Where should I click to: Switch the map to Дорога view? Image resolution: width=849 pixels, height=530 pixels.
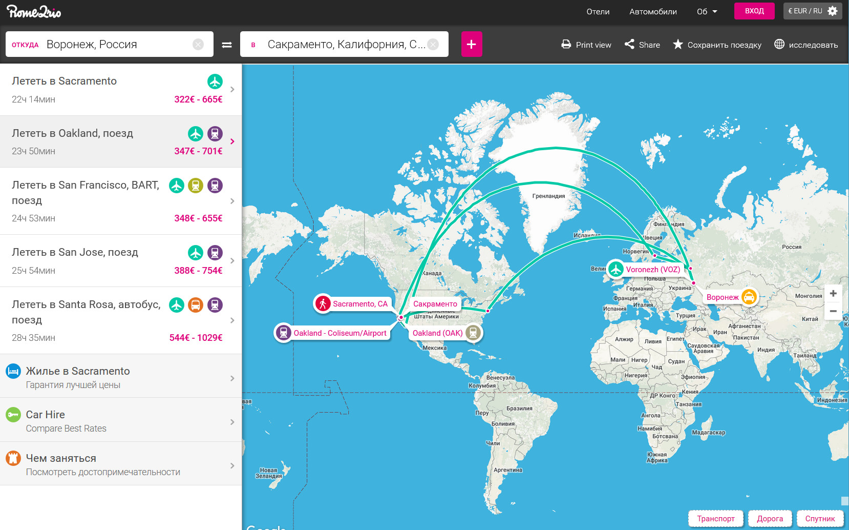pos(770,519)
